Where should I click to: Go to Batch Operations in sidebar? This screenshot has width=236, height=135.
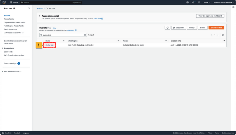10,29
